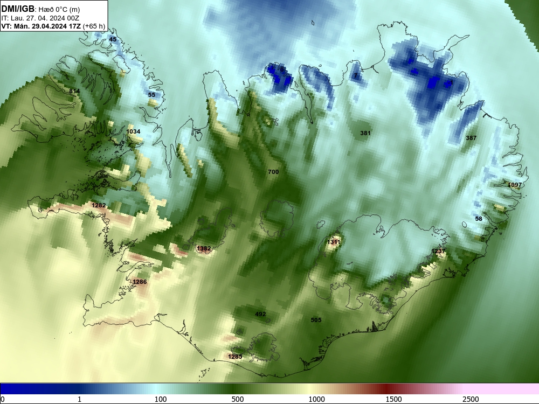Click the 1000 label under the color scale
The height and width of the screenshot is (404, 539).
pyautogui.click(x=316, y=399)
